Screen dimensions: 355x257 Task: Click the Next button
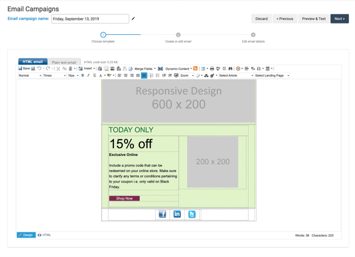click(340, 19)
